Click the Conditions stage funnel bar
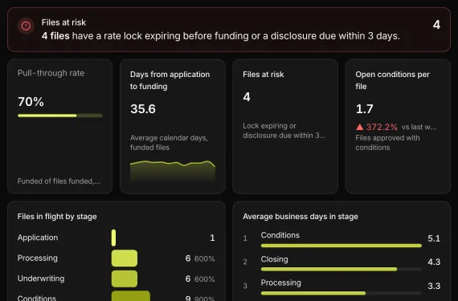Viewport: 458px width, 301px height. (x=131, y=295)
